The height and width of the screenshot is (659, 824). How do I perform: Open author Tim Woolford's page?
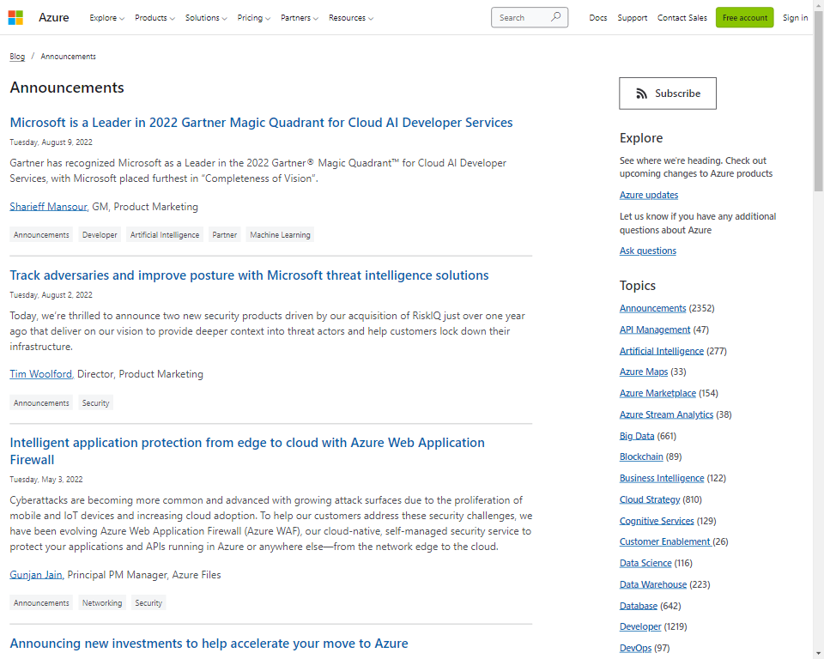(41, 374)
